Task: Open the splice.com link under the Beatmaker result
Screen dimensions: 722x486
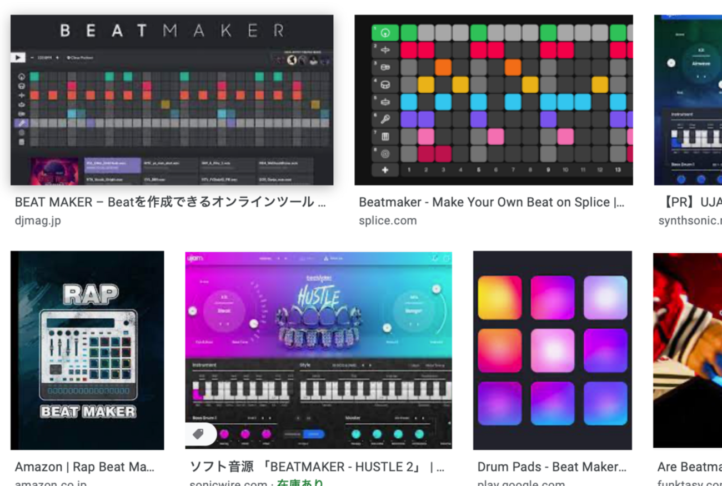Action: coord(388,220)
